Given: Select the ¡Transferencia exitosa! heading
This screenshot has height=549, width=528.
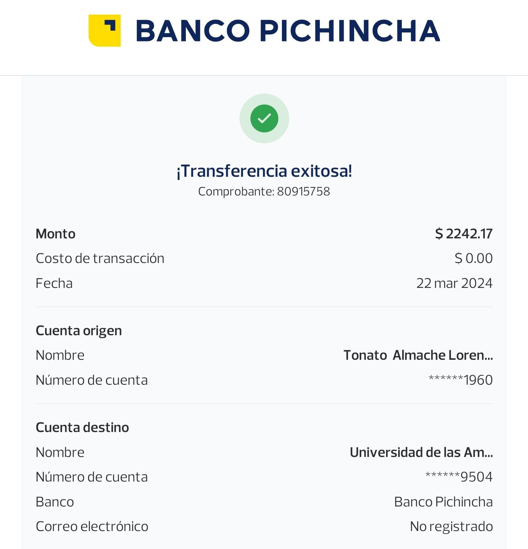Looking at the screenshot, I should coord(264,171).
